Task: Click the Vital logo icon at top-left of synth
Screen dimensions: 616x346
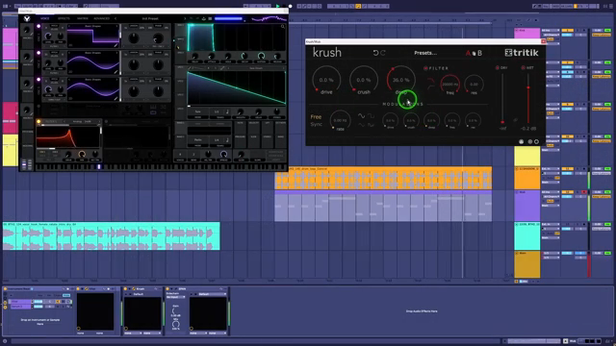Action: 27,18
